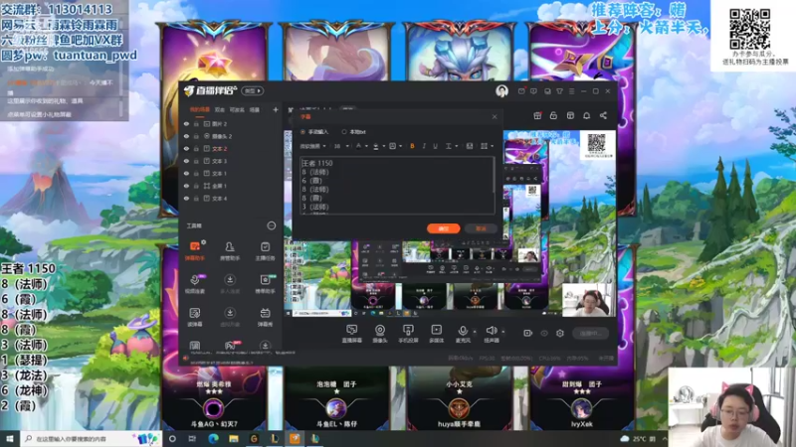Viewport: 796px width, 447px height.
Task: Close the subtitle dialog with X
Action: (x=495, y=116)
